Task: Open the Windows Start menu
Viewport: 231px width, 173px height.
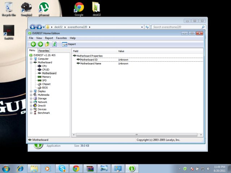Action: pyautogui.click(x=6, y=169)
